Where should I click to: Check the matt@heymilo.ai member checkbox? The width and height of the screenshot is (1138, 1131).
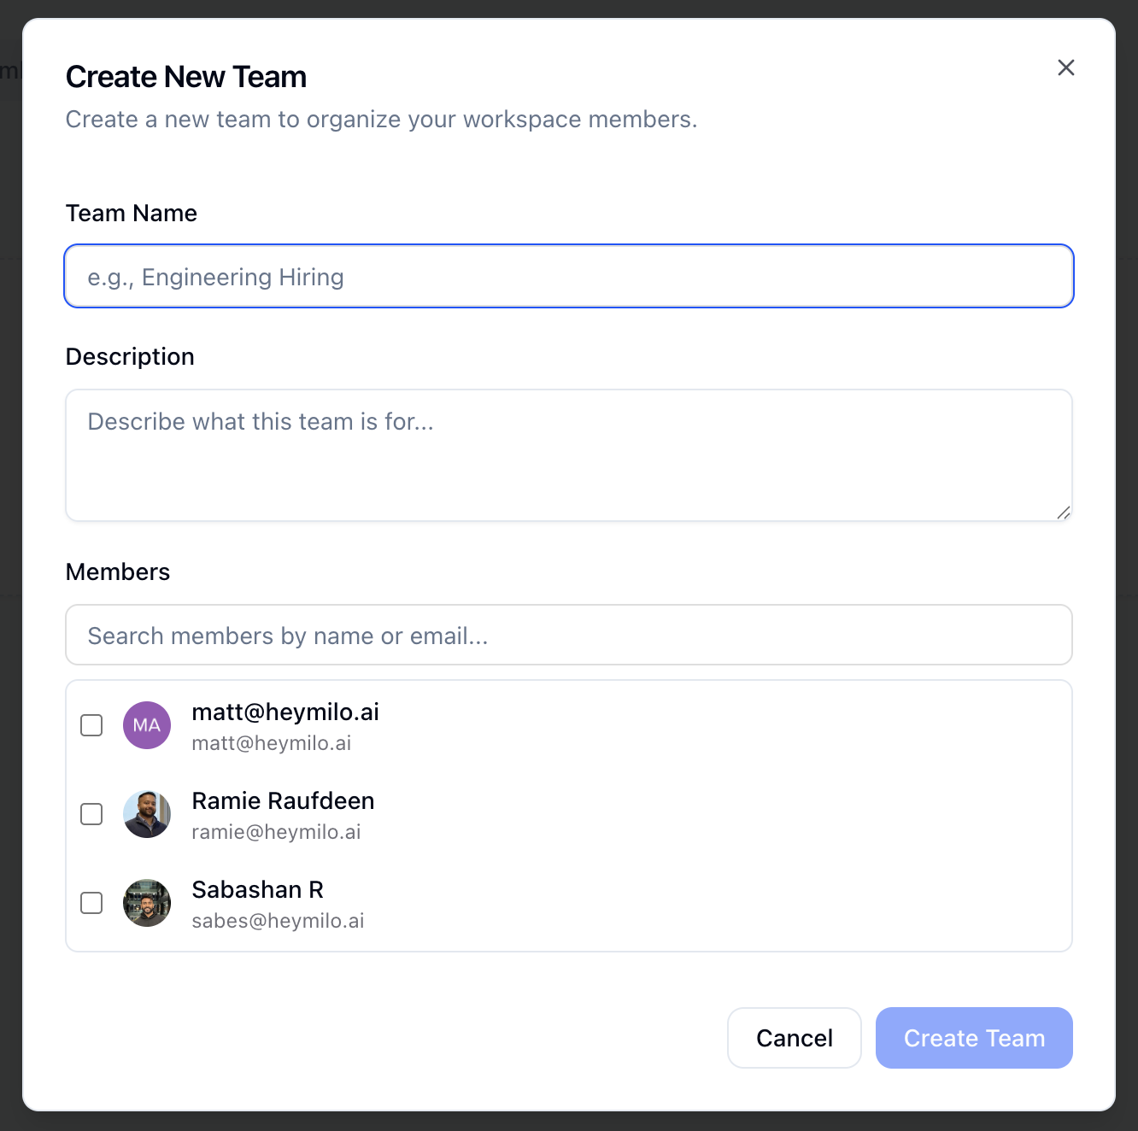point(91,725)
